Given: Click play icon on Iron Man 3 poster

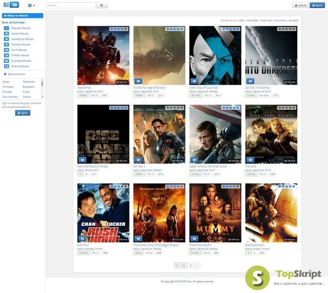Looking at the screenshot, I should pos(138,160).
